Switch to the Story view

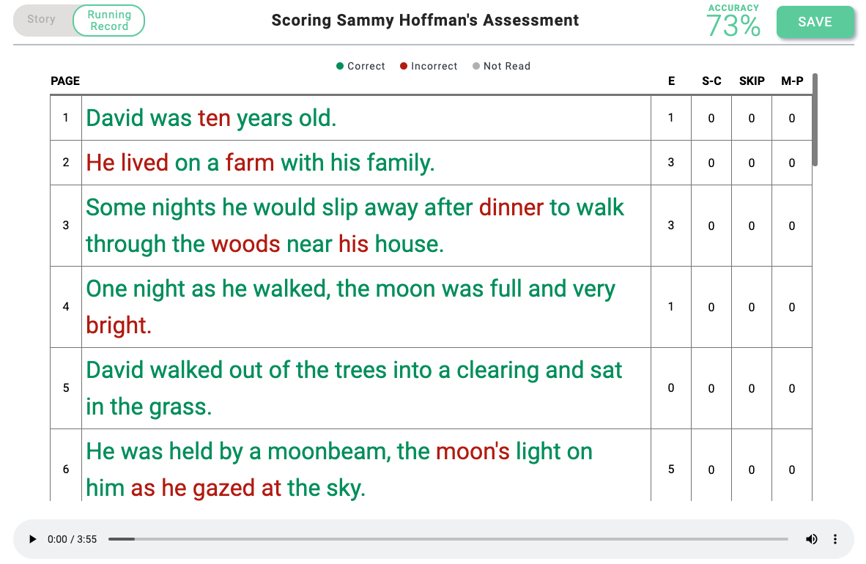[x=42, y=20]
